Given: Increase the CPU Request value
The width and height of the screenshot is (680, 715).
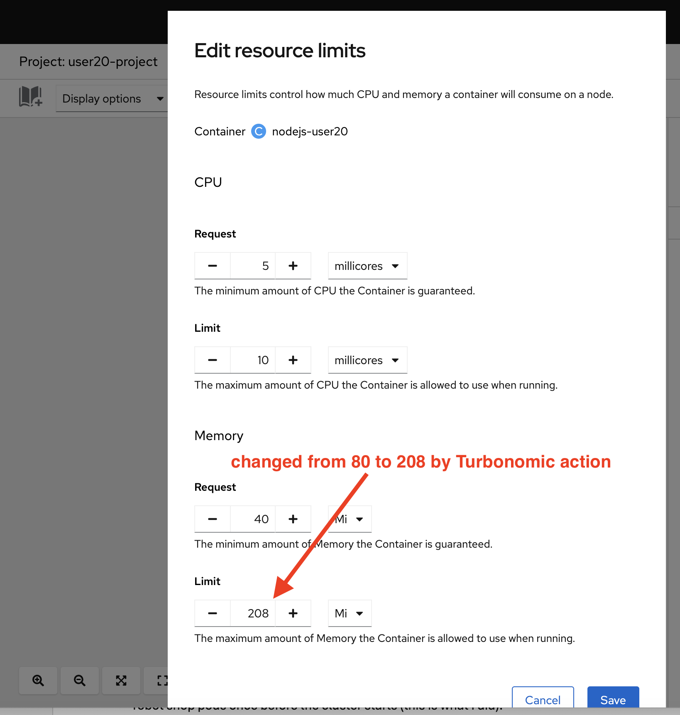Looking at the screenshot, I should pos(293,266).
